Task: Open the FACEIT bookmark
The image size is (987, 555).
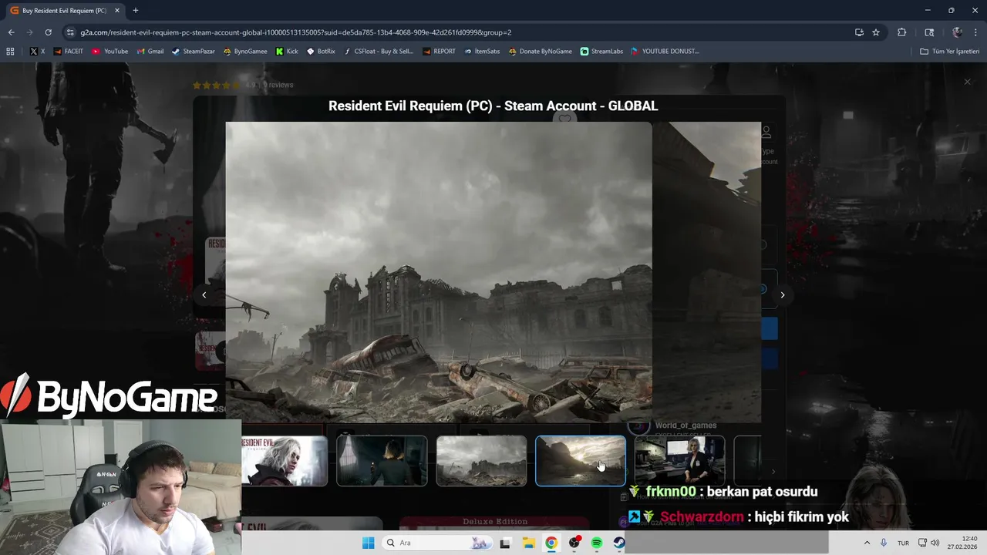Action: (69, 52)
